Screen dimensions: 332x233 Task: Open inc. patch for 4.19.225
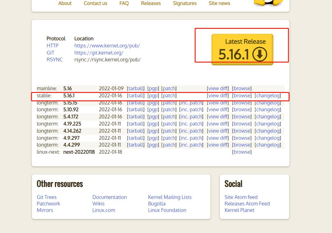191,124
